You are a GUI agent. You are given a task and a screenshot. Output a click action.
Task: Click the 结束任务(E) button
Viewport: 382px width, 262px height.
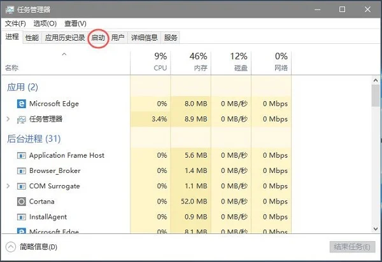point(352,247)
